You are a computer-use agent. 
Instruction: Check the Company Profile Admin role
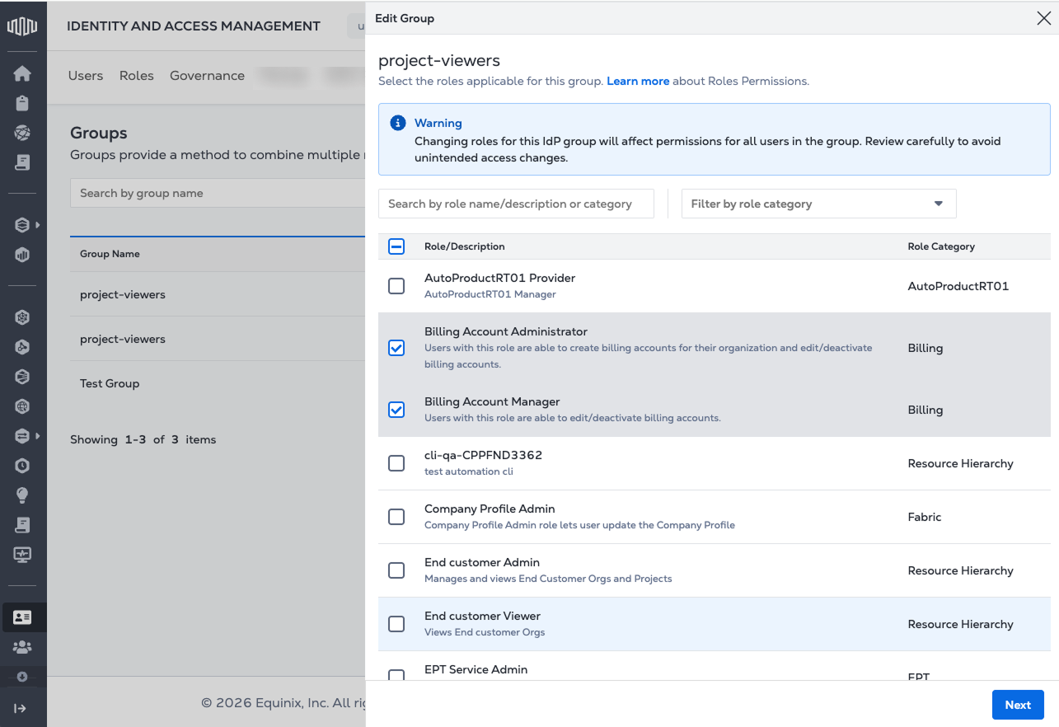[396, 517]
